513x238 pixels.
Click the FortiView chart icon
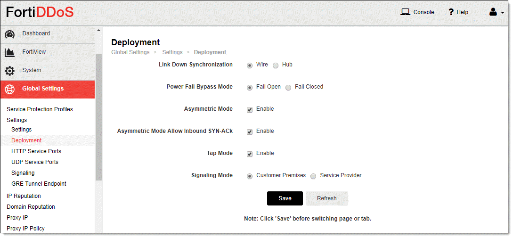tap(10, 52)
